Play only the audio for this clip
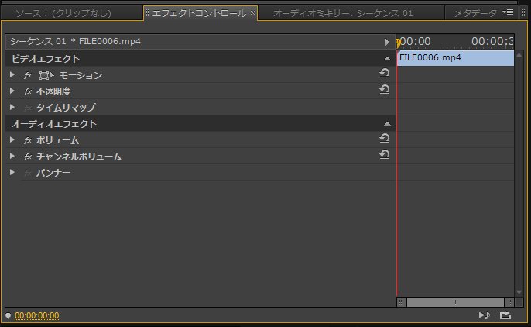Screen dimensions: 531x327 point(485,315)
